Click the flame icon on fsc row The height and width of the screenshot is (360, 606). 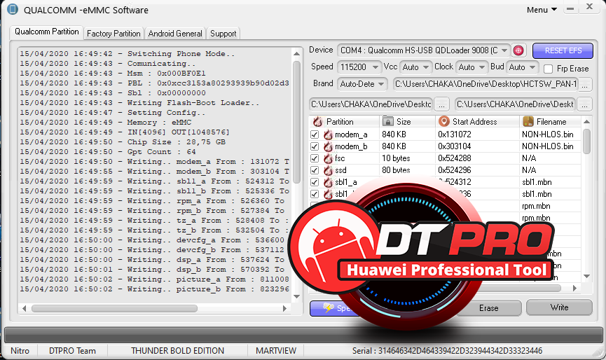[x=328, y=158]
